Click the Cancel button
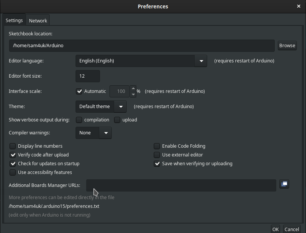Screen dimensions: 306x233 [x=292, y=229]
